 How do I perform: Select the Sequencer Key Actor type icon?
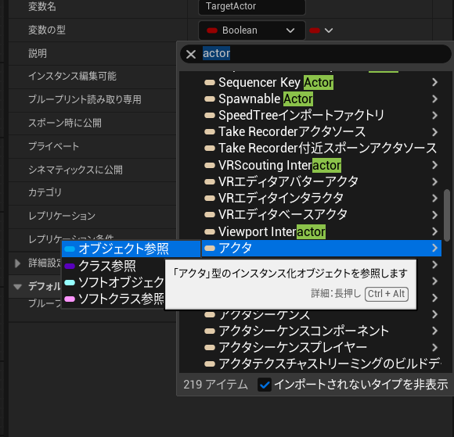210,83
